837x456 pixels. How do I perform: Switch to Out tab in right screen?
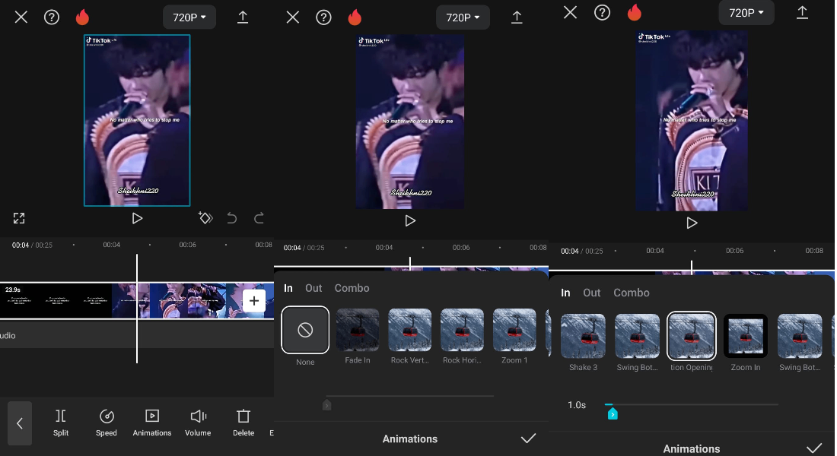(x=591, y=293)
